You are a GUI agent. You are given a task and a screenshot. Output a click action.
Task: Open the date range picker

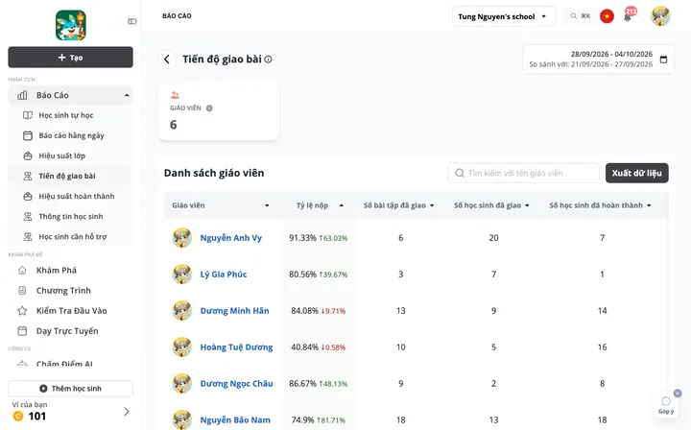598,60
